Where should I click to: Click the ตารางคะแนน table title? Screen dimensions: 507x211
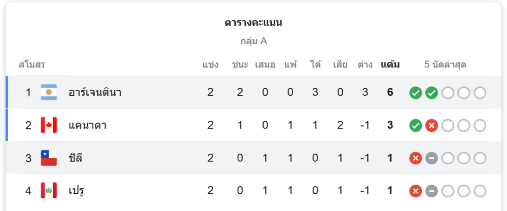tap(253, 23)
